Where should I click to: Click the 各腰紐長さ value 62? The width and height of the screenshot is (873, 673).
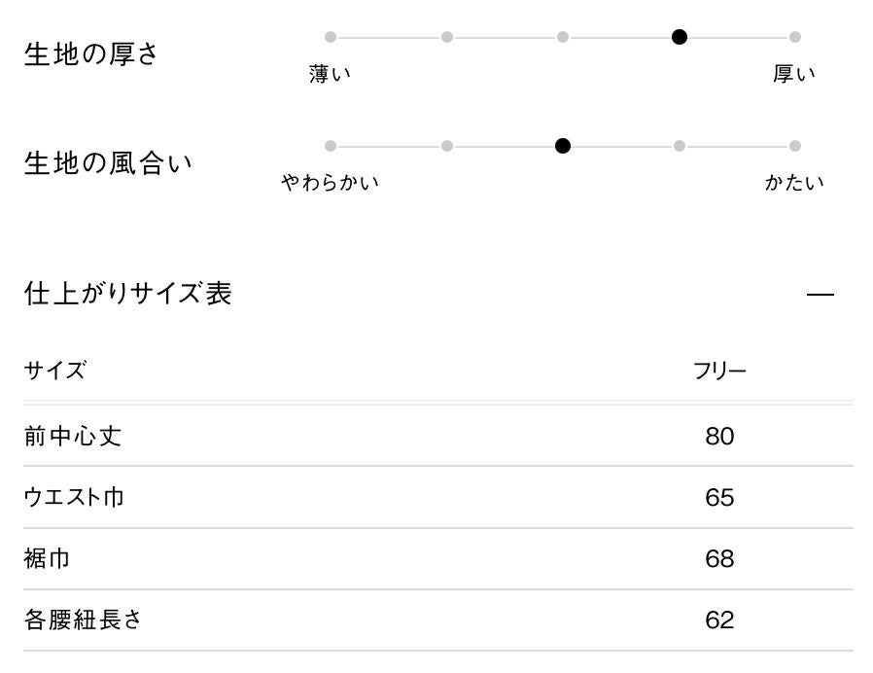click(719, 620)
